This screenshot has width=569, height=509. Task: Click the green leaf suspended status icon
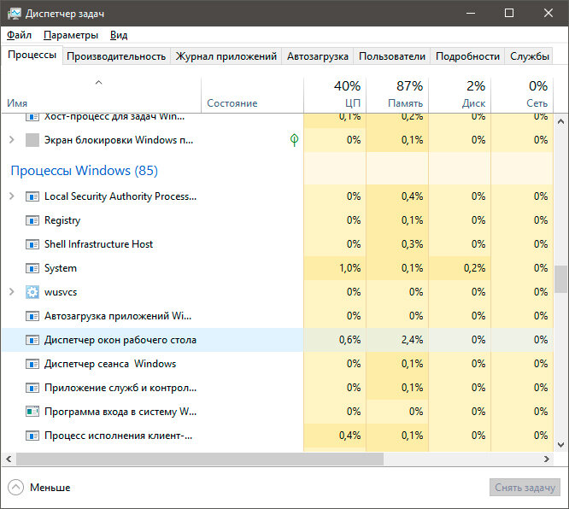click(x=294, y=140)
